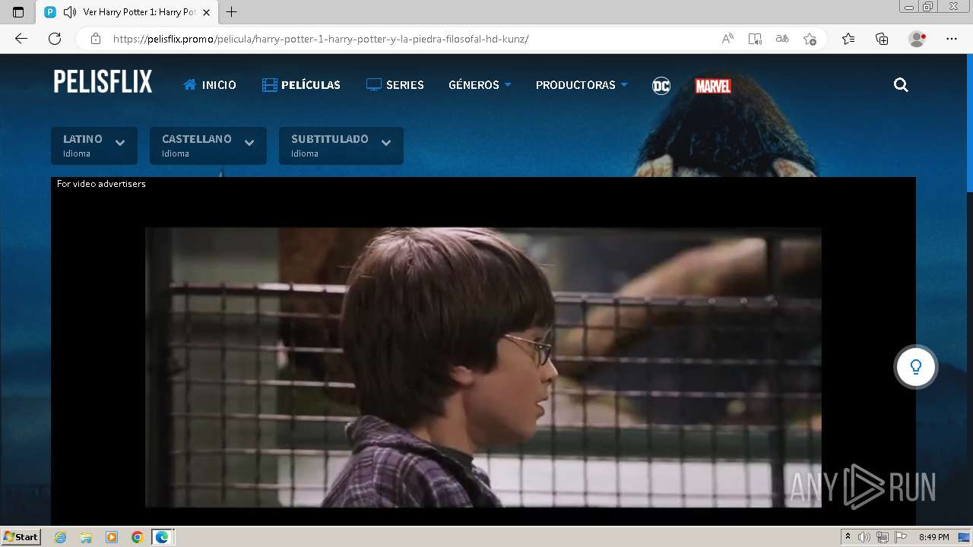973x547 pixels.
Task: Add this page to favorites star icon
Action: click(x=810, y=39)
